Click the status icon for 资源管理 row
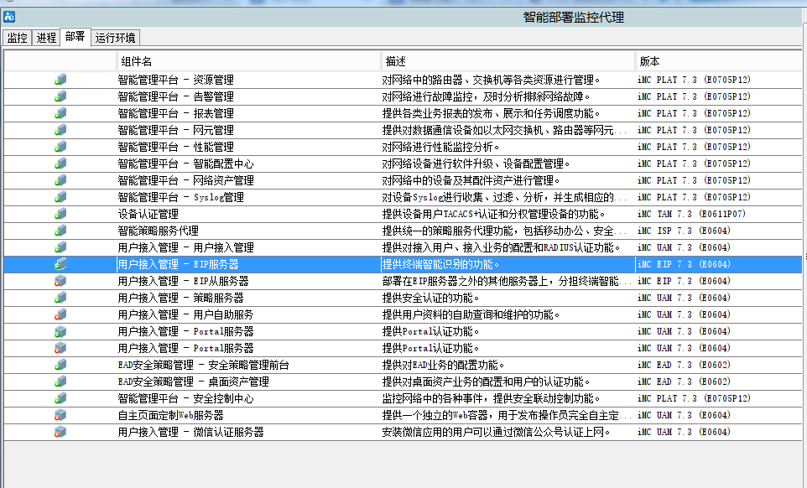The height and width of the screenshot is (488, 807). [x=60, y=80]
